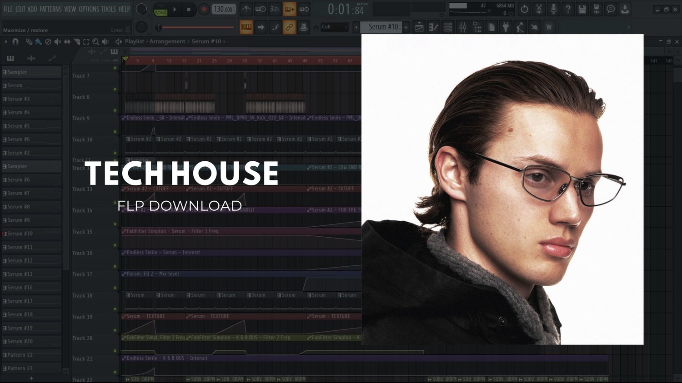Click the arrow left of the pattern selector

[x=356, y=27]
